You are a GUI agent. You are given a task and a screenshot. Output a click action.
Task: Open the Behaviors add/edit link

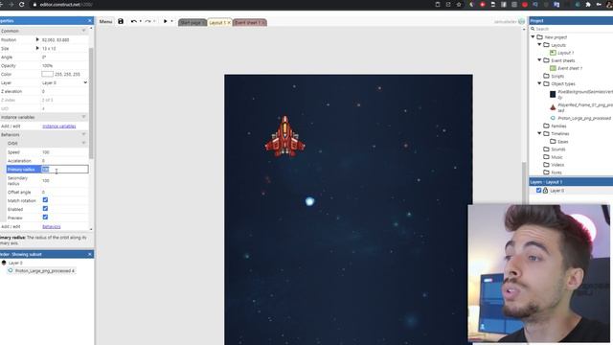[51, 226]
